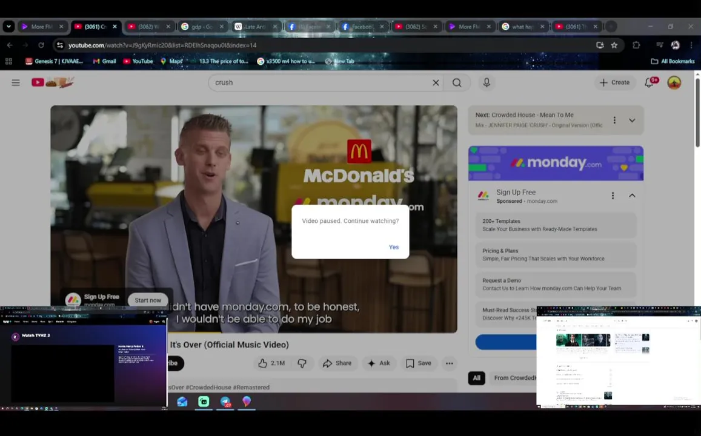Open the Telegram taskbar icon
This screenshot has width=701, height=436.
[225, 401]
